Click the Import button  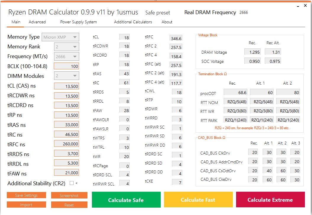pyautogui.click(x=26, y=205)
